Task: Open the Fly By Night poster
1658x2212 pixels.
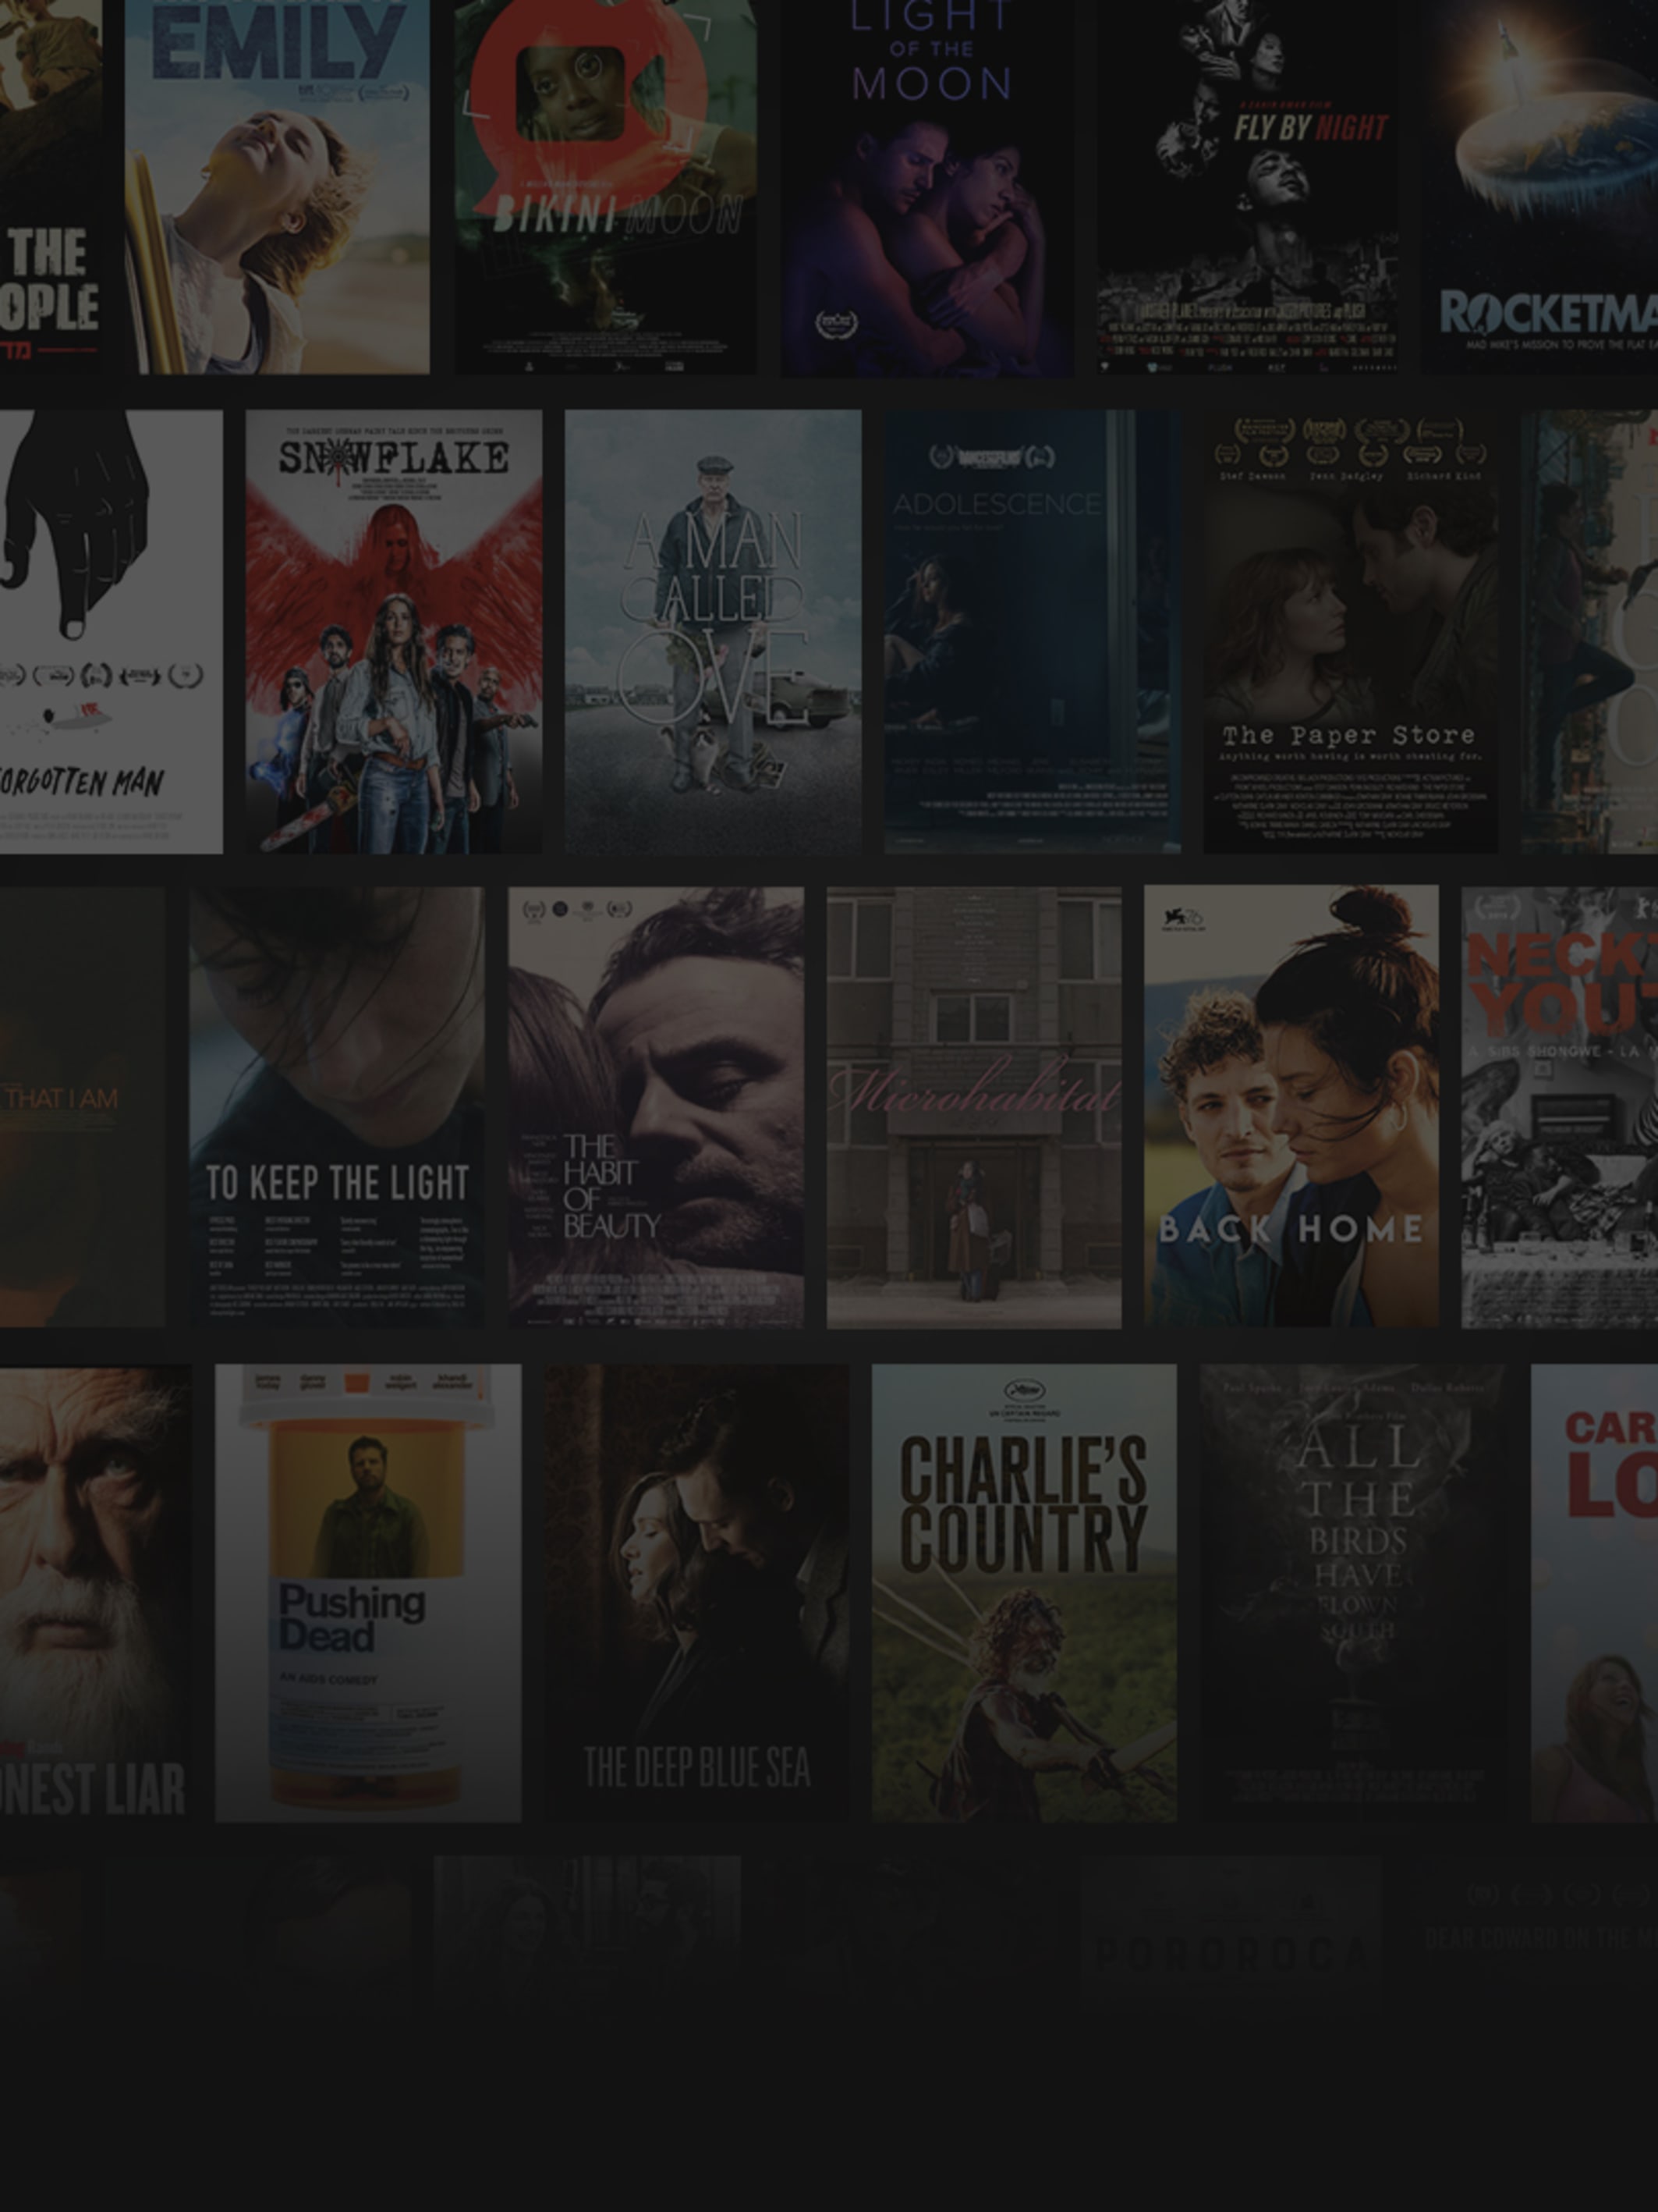Action: click(x=1247, y=186)
